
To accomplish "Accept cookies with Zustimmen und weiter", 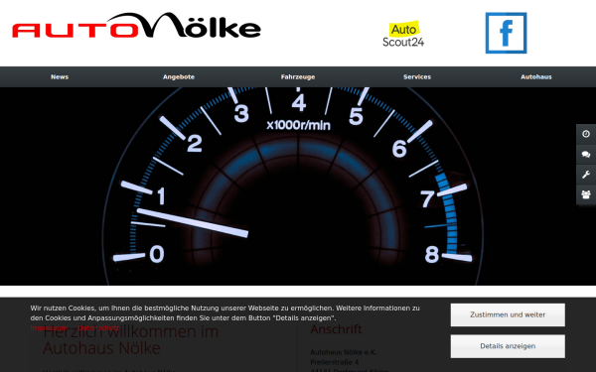I will tap(508, 314).
